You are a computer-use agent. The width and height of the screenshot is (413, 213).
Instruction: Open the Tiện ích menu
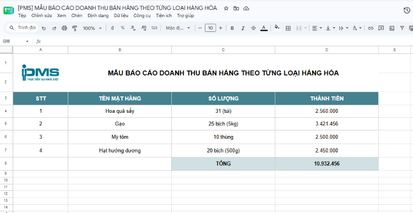164,15
